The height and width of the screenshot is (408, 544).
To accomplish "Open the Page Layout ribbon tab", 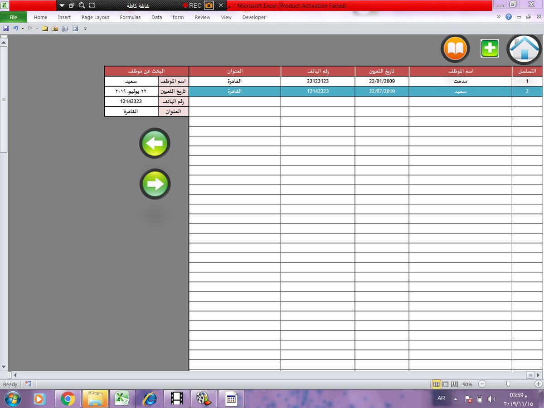I will click(95, 17).
